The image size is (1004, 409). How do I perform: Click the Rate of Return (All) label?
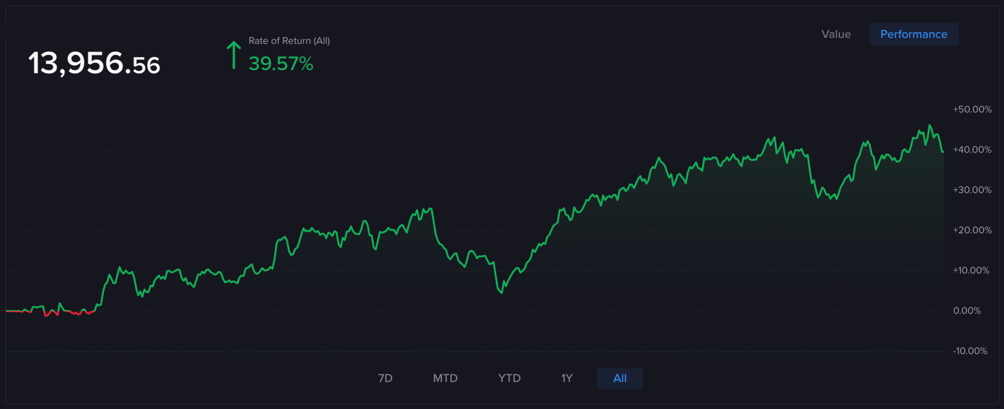pos(289,41)
